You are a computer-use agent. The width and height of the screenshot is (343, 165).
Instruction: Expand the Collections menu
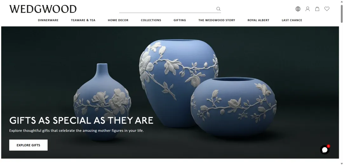151,20
